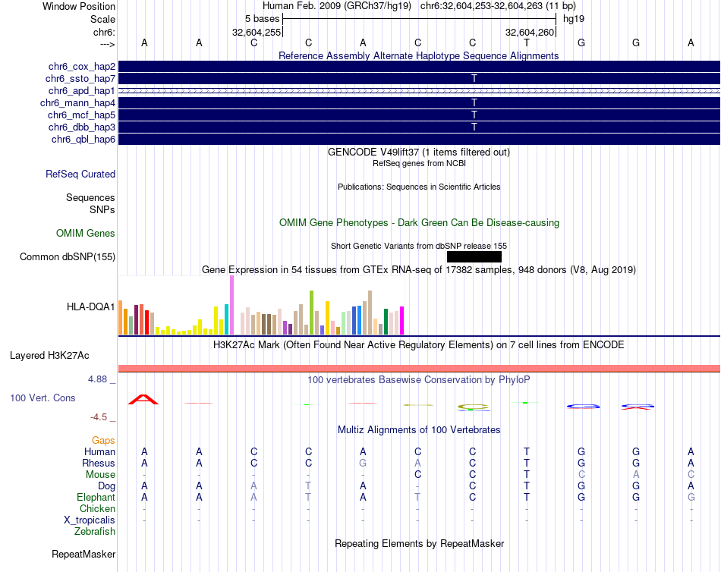Select the Elephant species label
The height and width of the screenshot is (572, 721).
point(96,497)
